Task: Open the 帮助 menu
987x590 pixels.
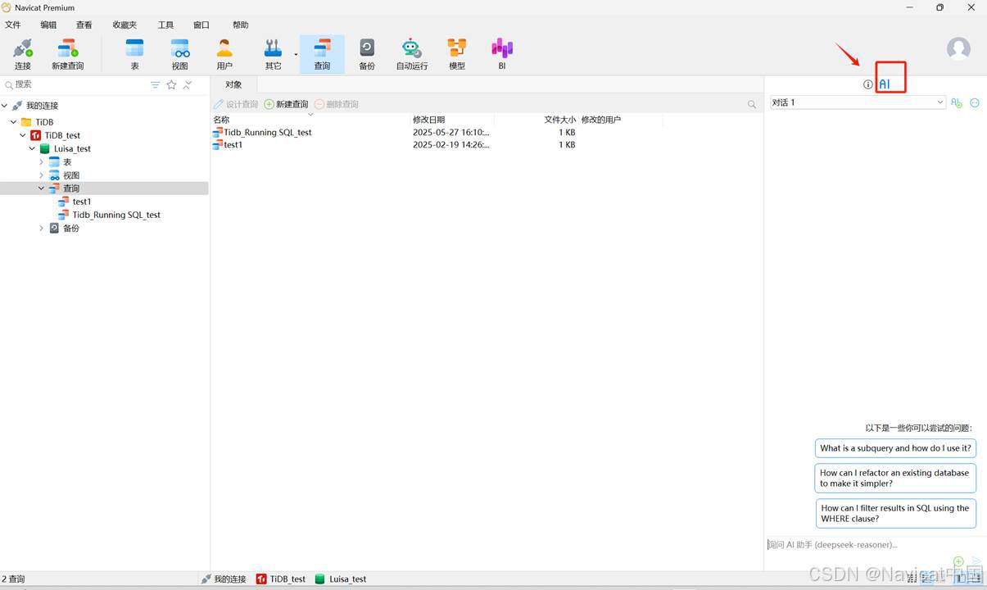Action: (241, 25)
